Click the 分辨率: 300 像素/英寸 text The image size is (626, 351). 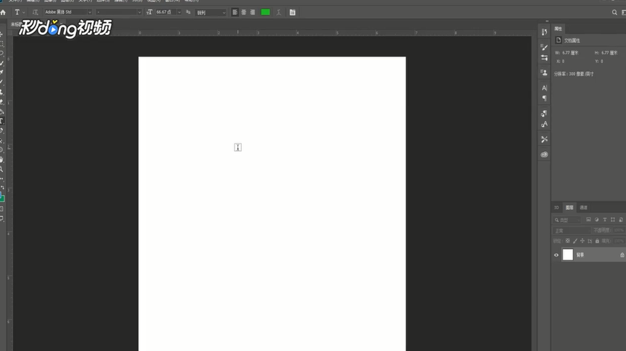tap(574, 74)
